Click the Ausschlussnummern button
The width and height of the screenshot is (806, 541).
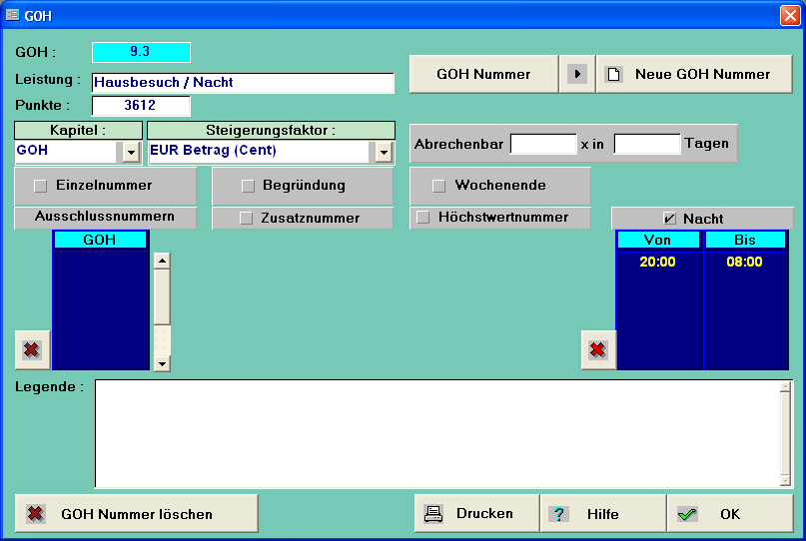point(105,217)
